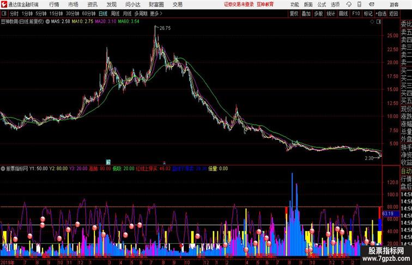Open the 选项 menu
412x265 pixels.
[x=335, y=4]
